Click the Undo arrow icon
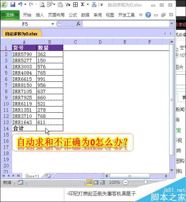The height and width of the screenshot is (202, 186). pyautogui.click(x=20, y=4)
